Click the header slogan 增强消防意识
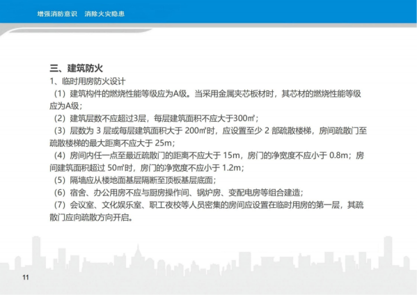Viewport: 417px width, 295px height. (57, 14)
